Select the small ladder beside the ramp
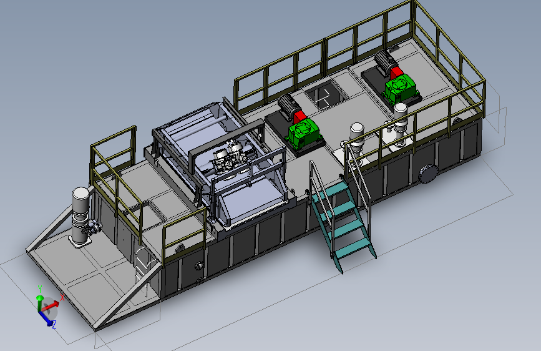The image size is (541, 351). tap(145, 270)
